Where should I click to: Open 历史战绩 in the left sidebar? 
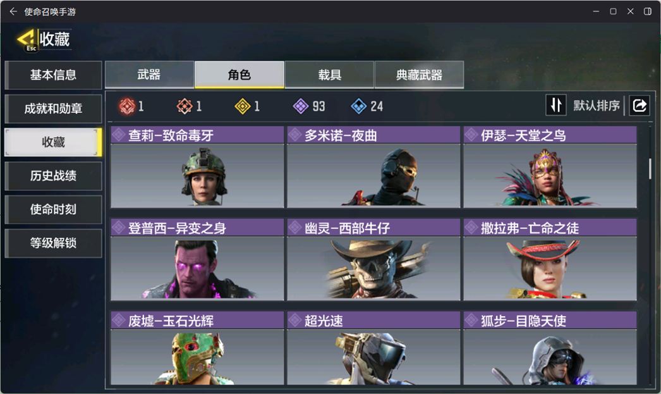53,176
